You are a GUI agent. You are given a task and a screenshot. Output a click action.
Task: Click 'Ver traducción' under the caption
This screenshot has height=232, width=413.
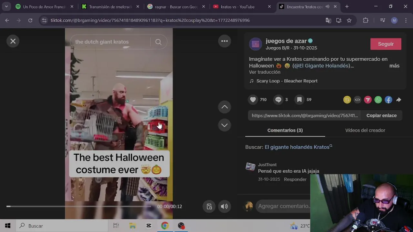coord(265,72)
